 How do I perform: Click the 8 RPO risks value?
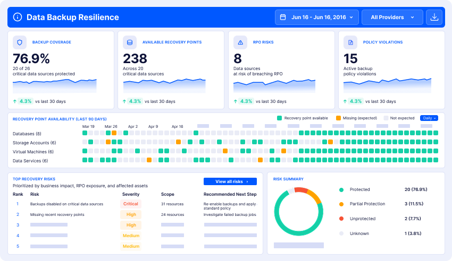[x=238, y=59]
